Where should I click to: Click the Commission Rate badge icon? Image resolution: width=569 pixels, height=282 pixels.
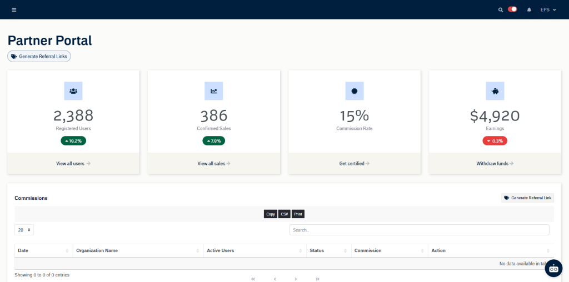click(355, 91)
